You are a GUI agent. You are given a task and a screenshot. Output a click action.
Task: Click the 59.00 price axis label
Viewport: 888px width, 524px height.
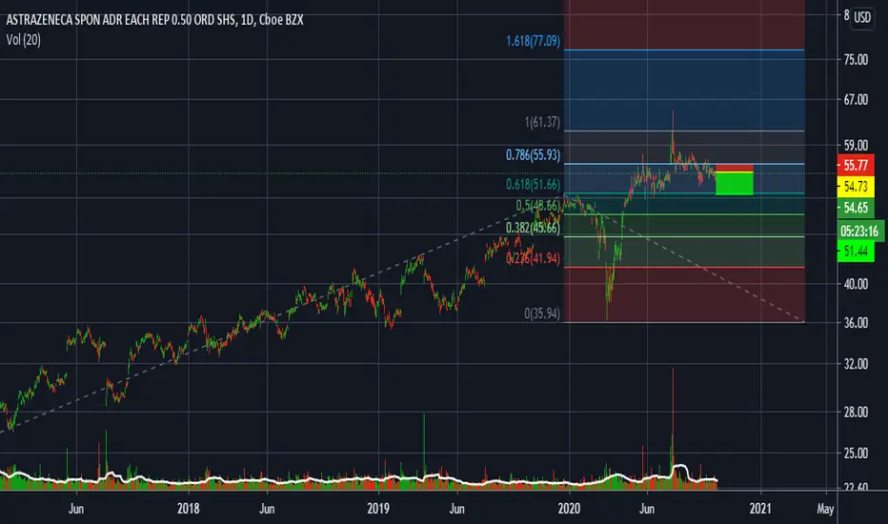click(x=856, y=146)
